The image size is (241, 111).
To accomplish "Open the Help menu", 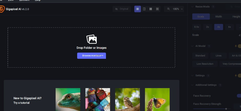I will click(x=38, y=1).
